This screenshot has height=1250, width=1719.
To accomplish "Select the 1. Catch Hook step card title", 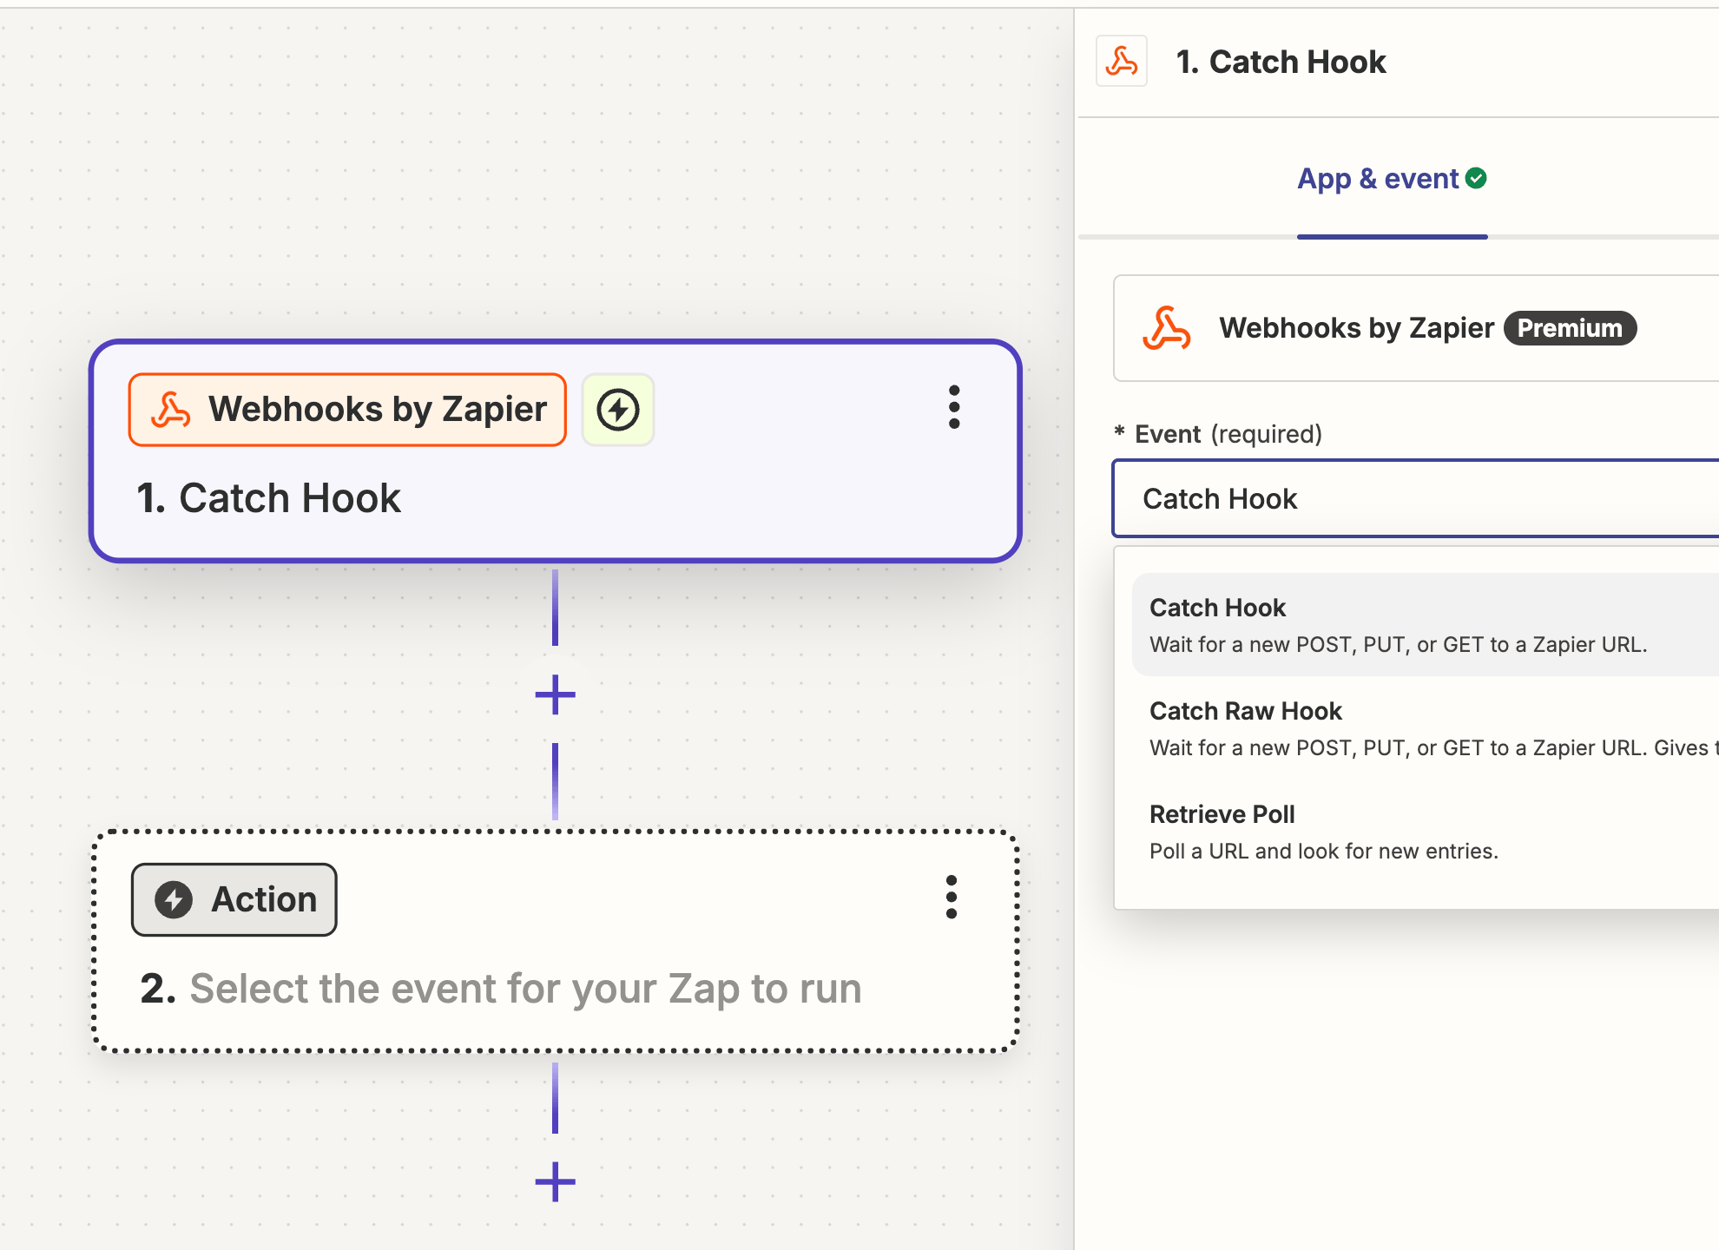I will point(268,498).
